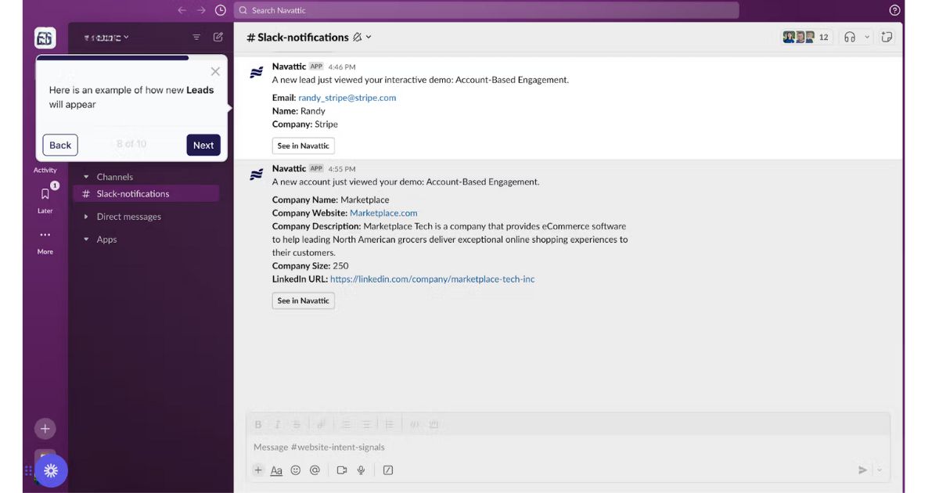The image size is (939, 493).
Task: Expand the Direct messages section
Action: click(86, 217)
